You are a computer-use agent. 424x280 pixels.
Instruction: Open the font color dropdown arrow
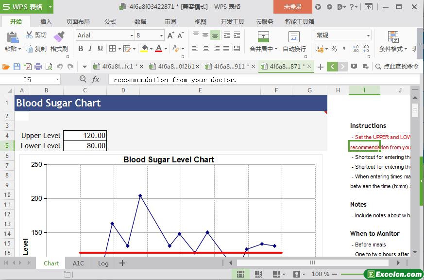[166, 49]
